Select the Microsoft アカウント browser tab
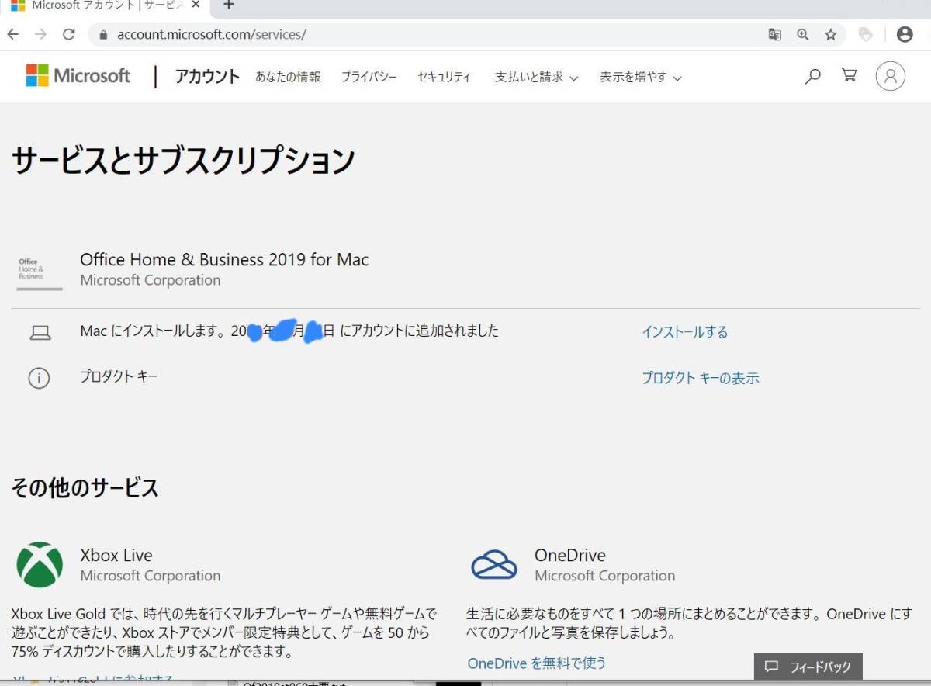Viewport: 931px width, 686px height. click(105, 5)
